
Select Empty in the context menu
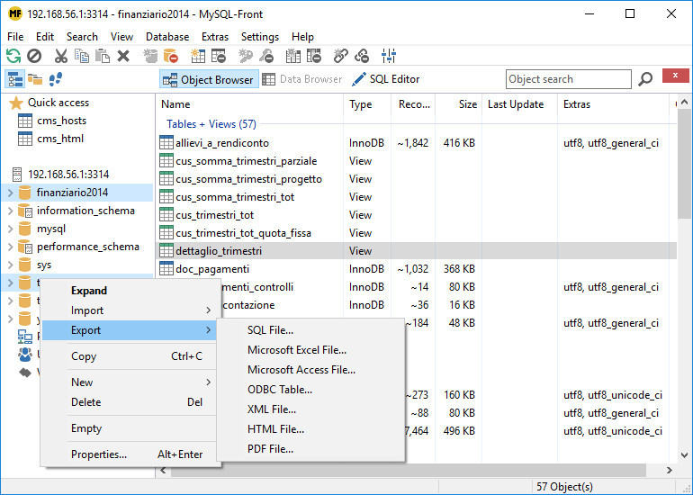click(129, 428)
